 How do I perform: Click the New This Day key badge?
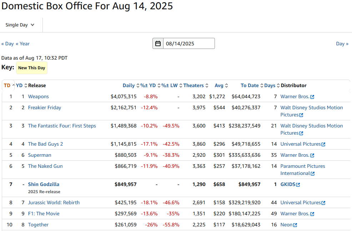tap(32, 68)
